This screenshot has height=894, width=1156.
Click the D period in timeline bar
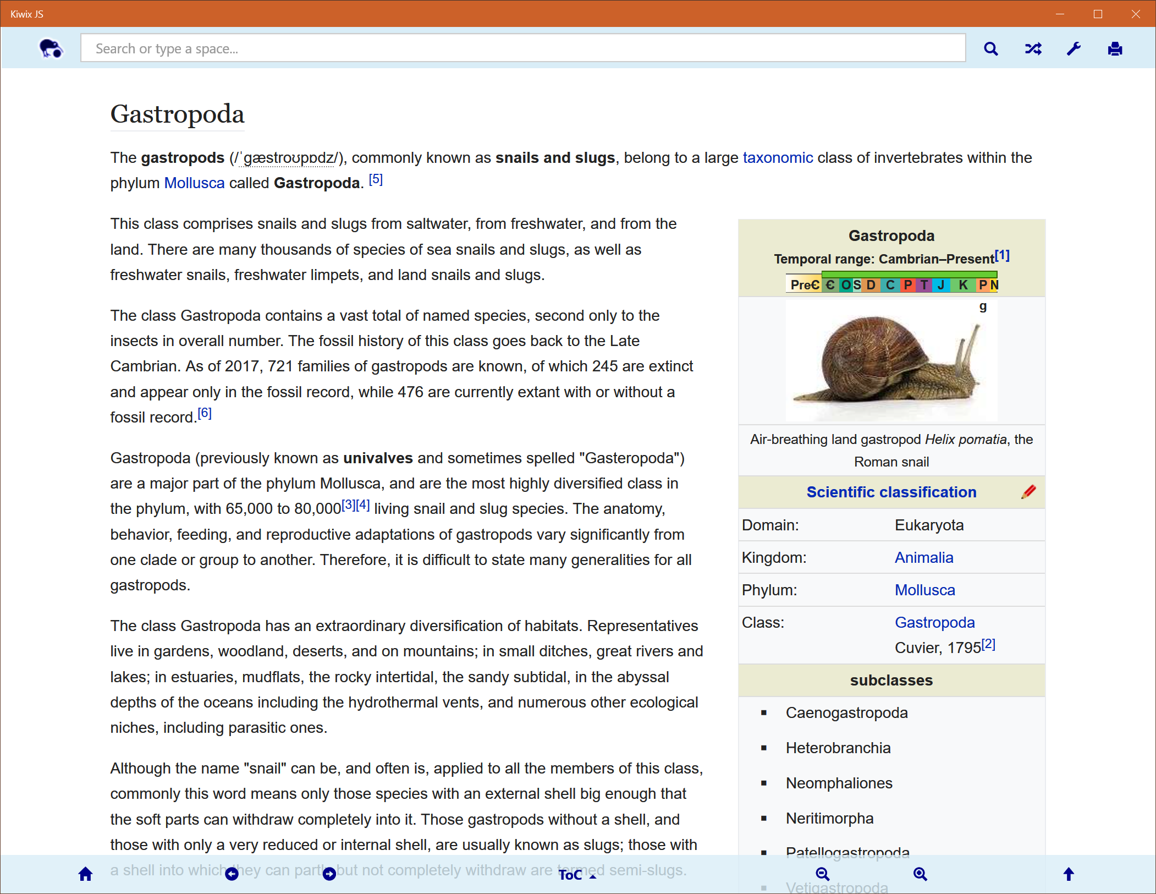871,285
